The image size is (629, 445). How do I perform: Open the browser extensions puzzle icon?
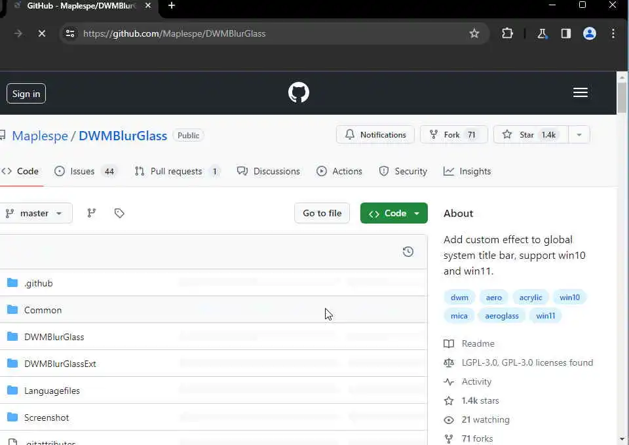pyautogui.click(x=507, y=33)
